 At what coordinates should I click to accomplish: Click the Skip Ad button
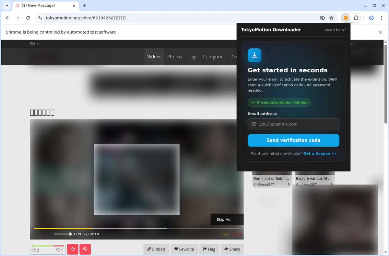click(x=227, y=219)
